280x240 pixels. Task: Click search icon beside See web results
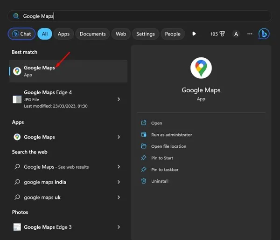tap(17, 166)
